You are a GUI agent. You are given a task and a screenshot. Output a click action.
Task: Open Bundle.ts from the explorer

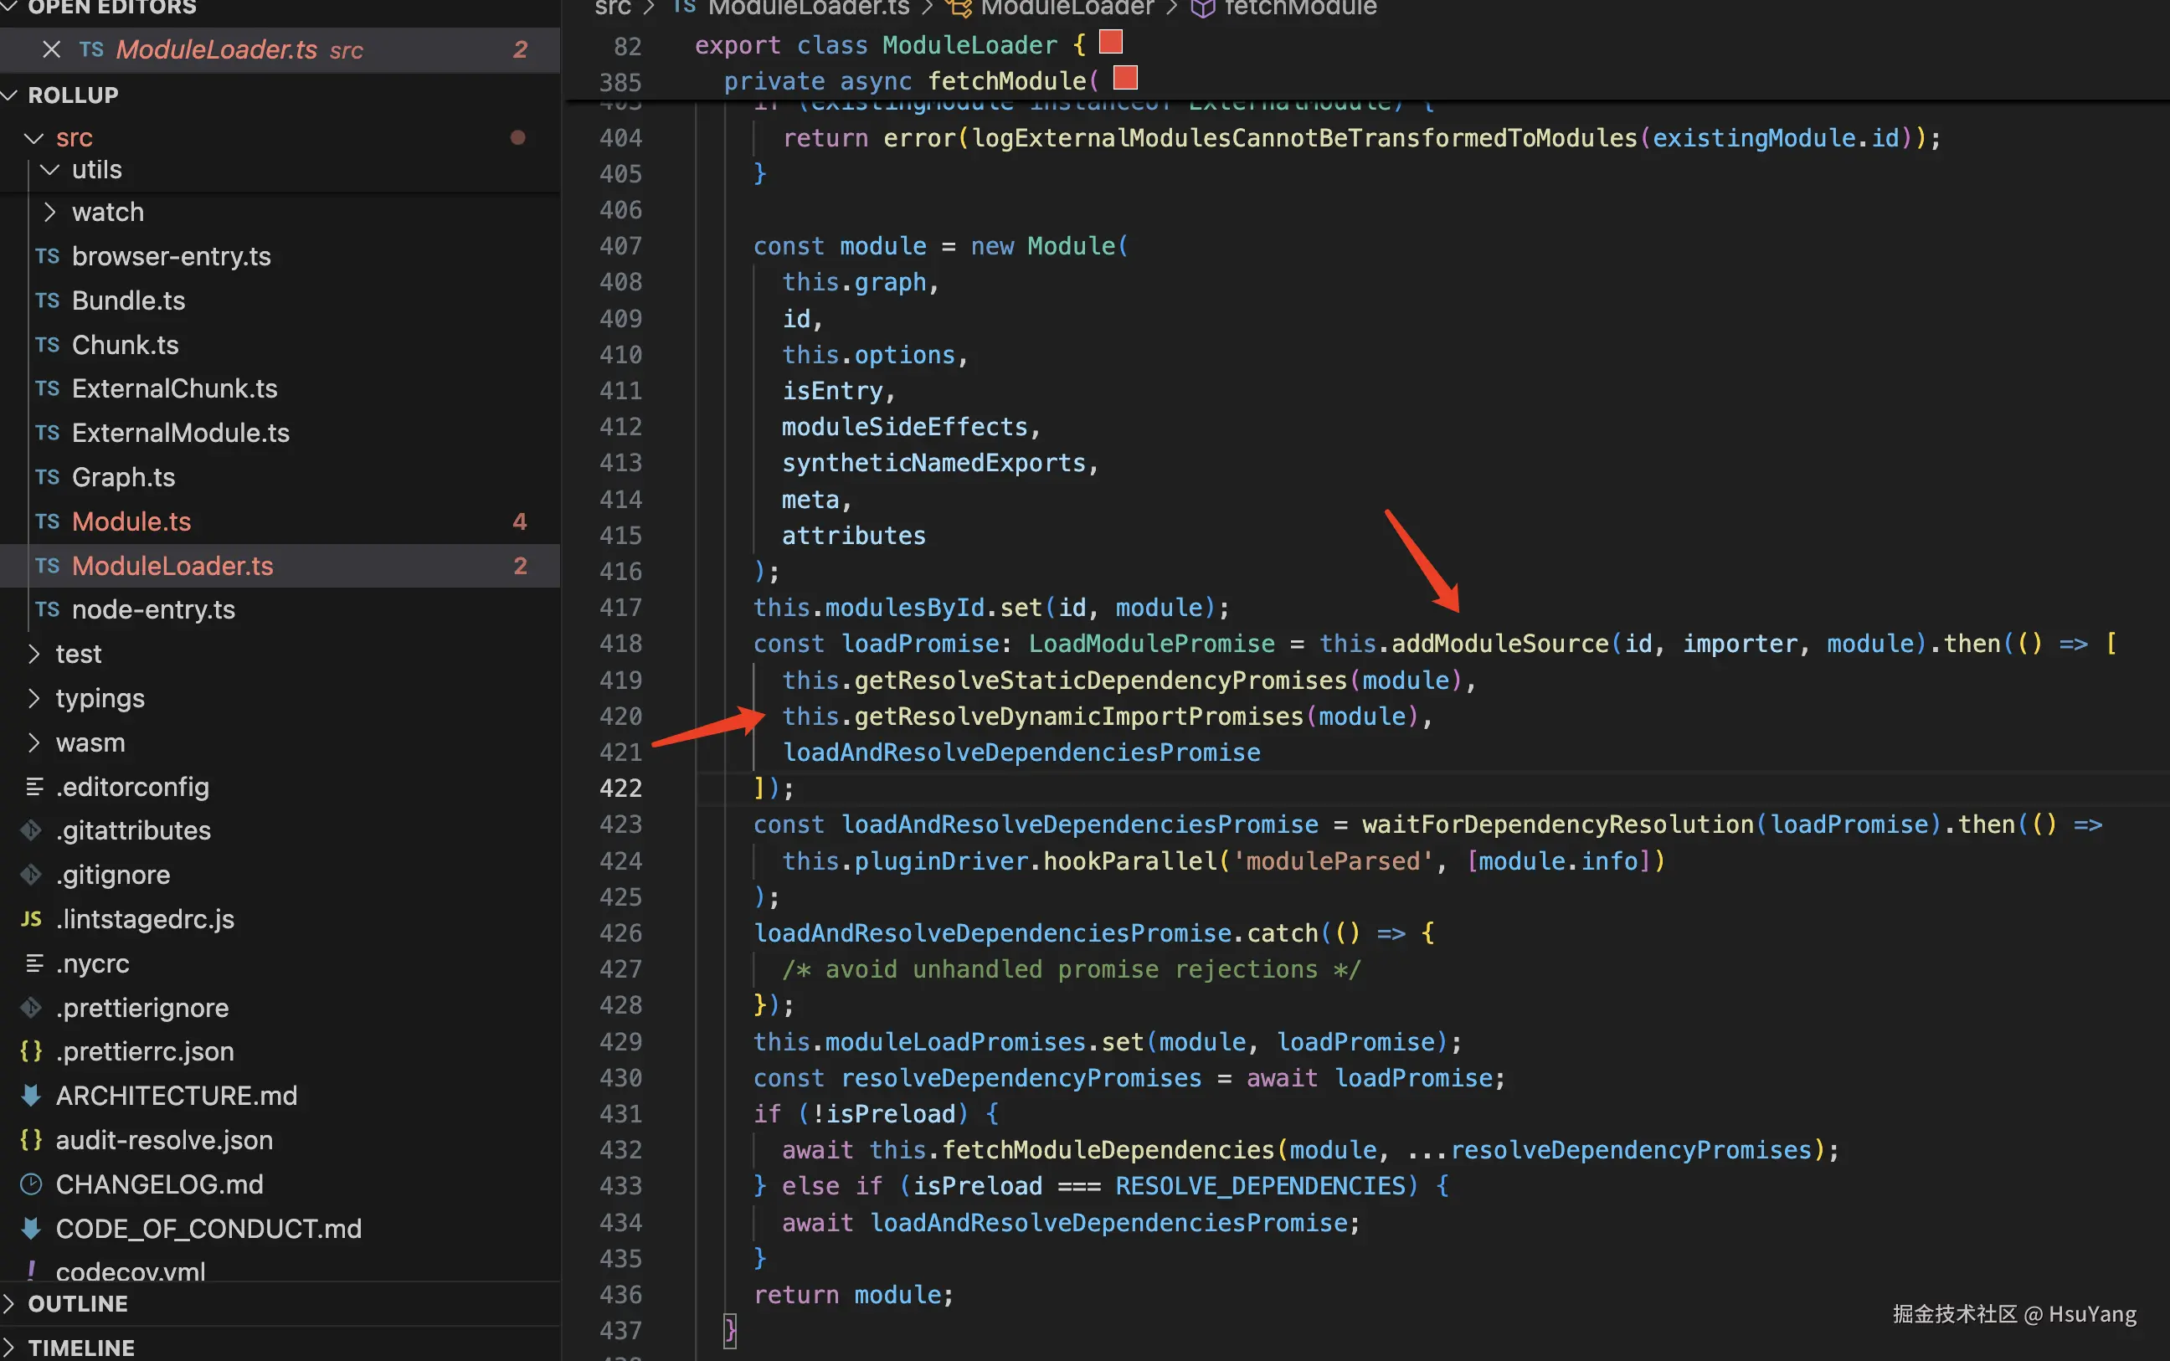[x=129, y=300]
